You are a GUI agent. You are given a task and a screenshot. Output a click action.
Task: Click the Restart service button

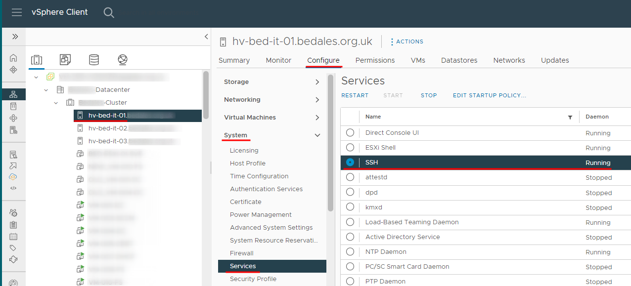(x=355, y=95)
